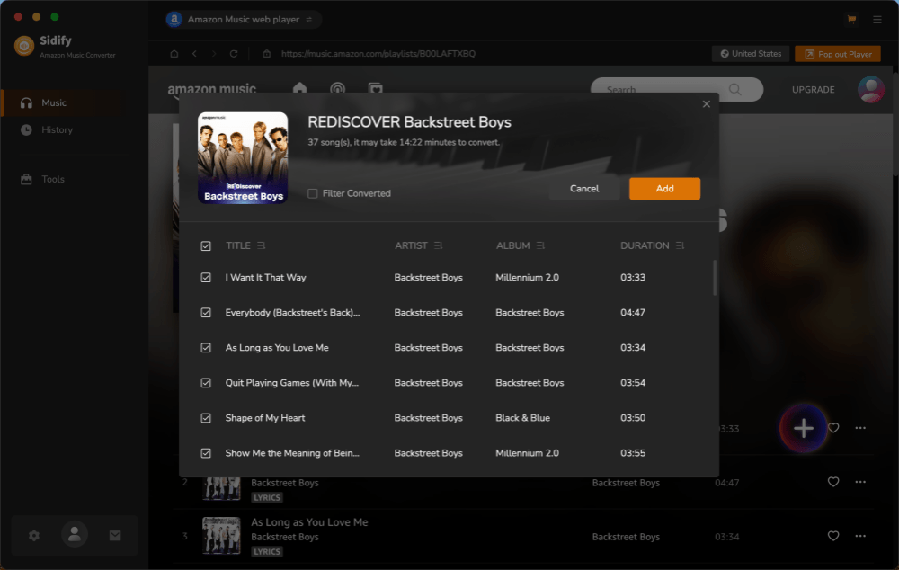Viewport: 899px width, 570px height.
Task: Open LYRICS badge for As Long as You Love Me
Action: click(x=267, y=552)
